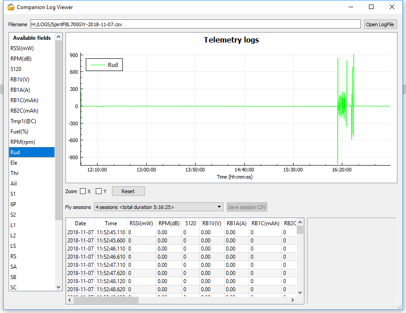Image resolution: width=406 pixels, height=313 pixels.
Task: Click the Companion Log Viewer app icon
Action: tap(11, 7)
